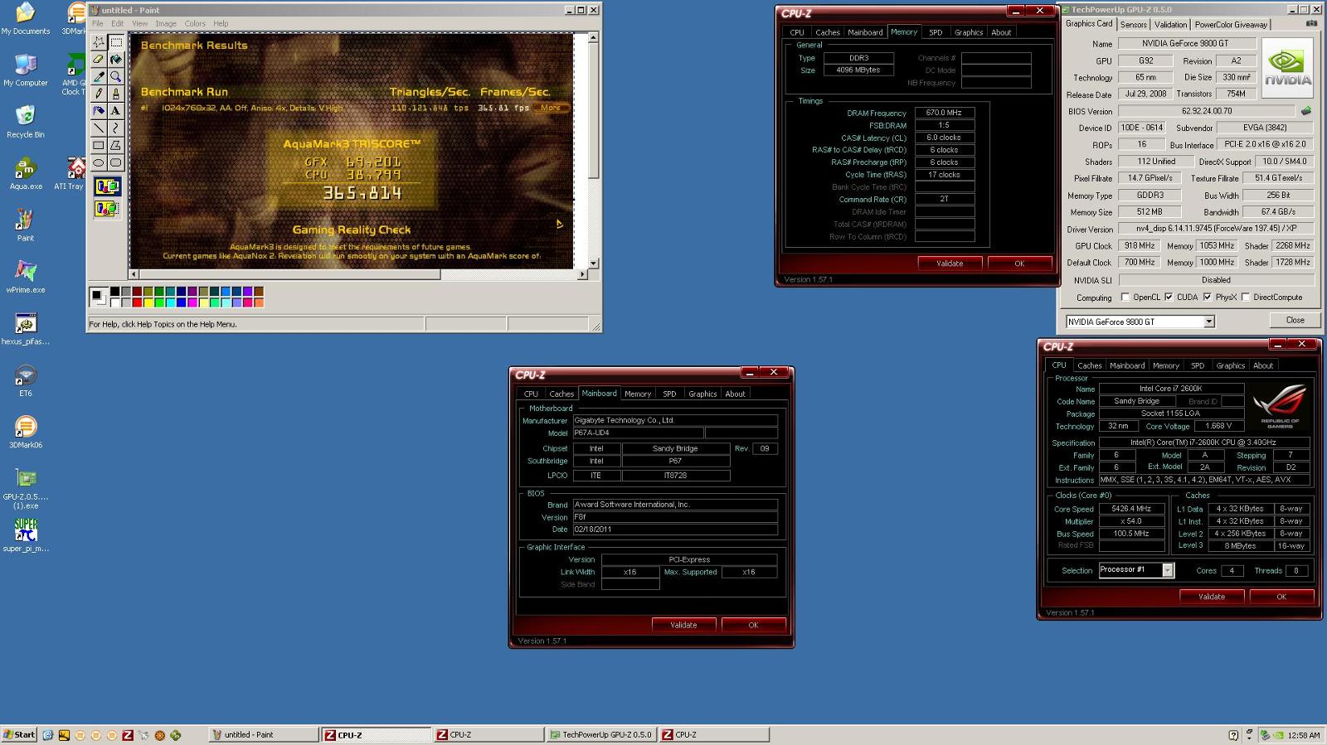Screen dimensions: 1327x745
Task: Click the GPU-Z screenshot camera icon
Action: [1311, 24]
